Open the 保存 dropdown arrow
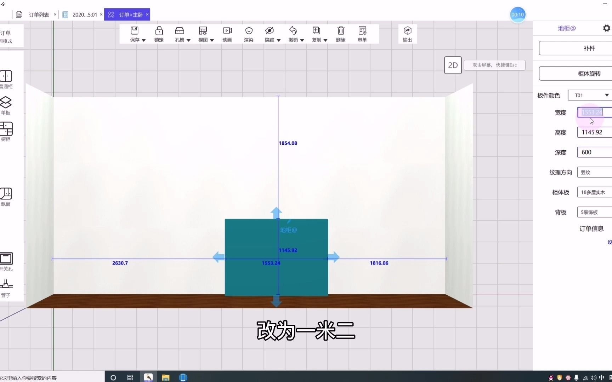This screenshot has width=612, height=382. (x=143, y=40)
